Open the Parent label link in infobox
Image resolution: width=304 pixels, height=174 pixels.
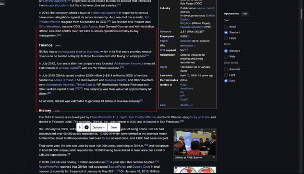pos(164,41)
